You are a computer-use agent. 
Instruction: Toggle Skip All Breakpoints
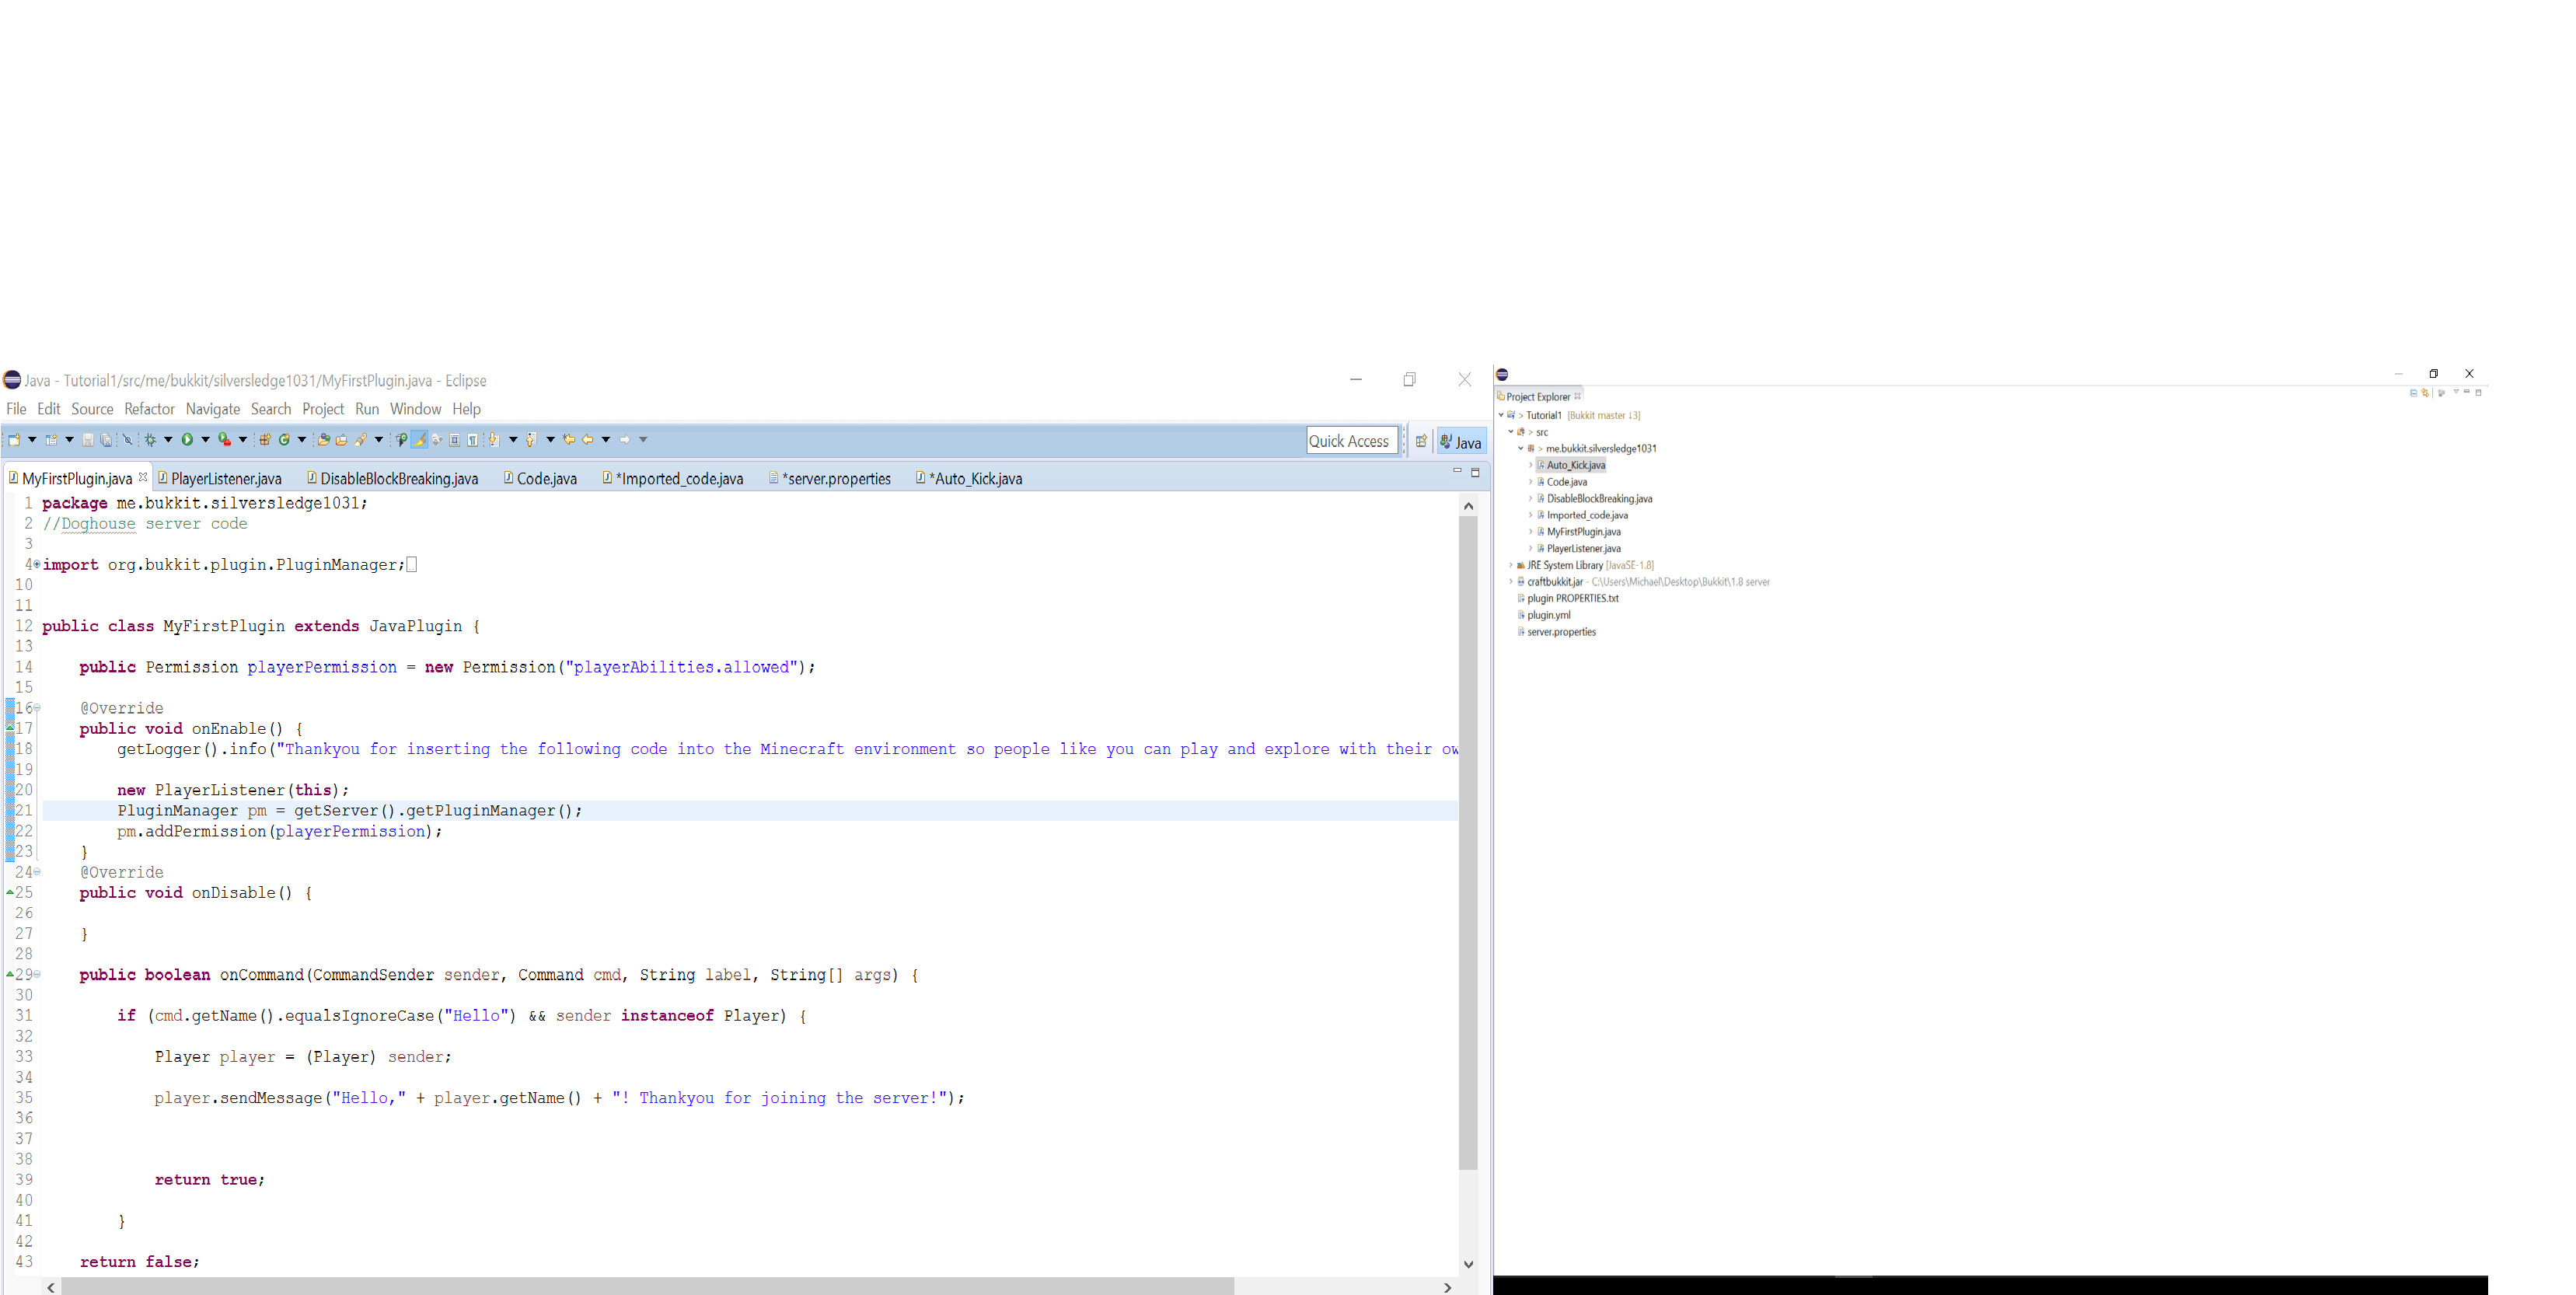point(128,441)
